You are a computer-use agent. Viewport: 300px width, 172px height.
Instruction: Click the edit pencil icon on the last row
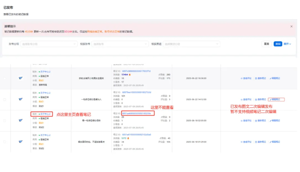[271, 142]
